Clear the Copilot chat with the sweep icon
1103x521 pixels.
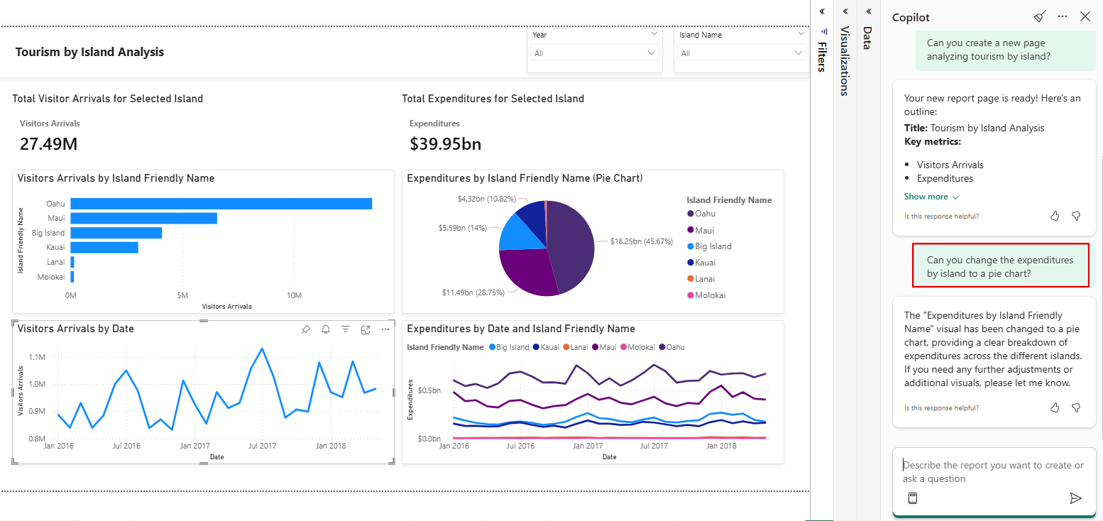1039,16
